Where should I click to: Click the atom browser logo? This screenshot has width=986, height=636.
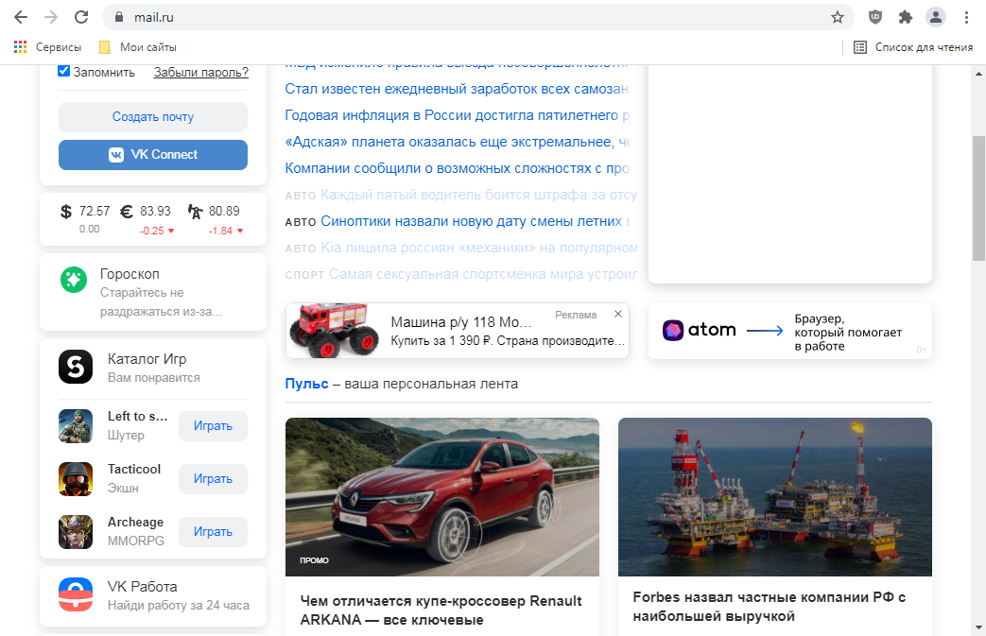700,330
